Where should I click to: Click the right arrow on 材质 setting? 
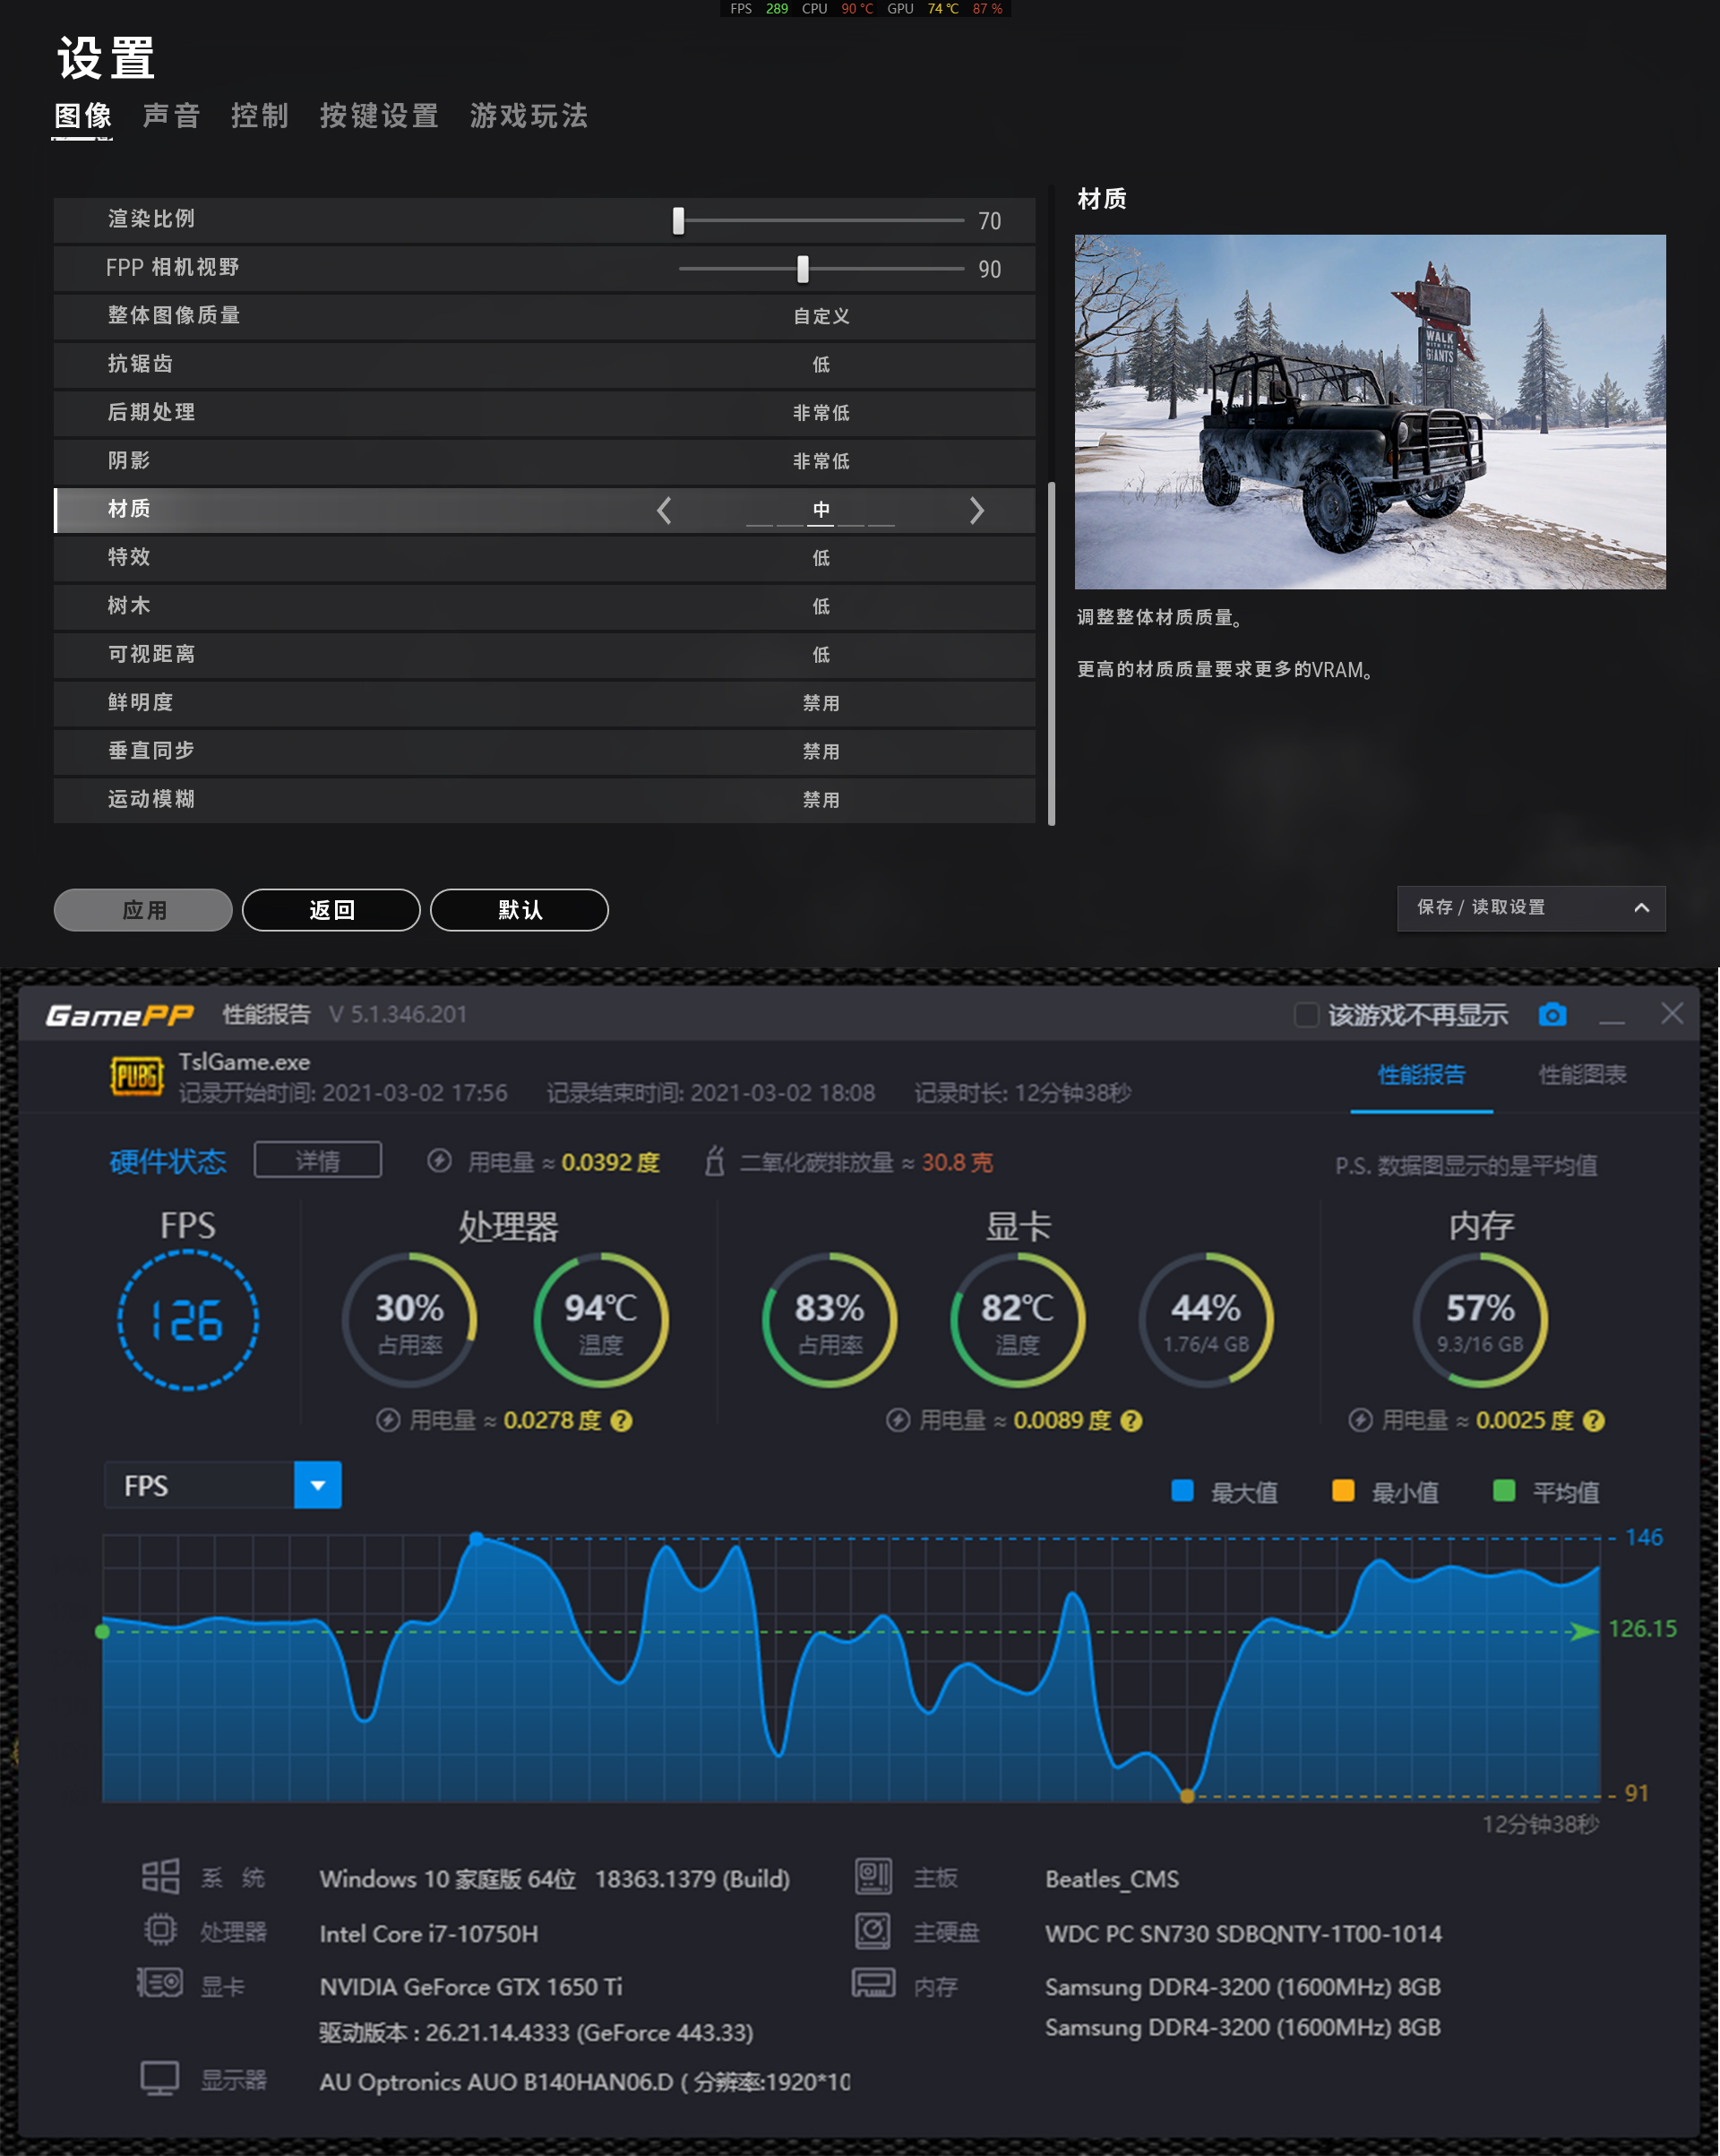point(977,511)
